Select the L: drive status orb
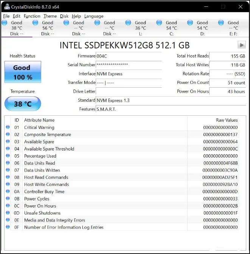Viewport: 250px width, 254px height. tap(128, 23)
